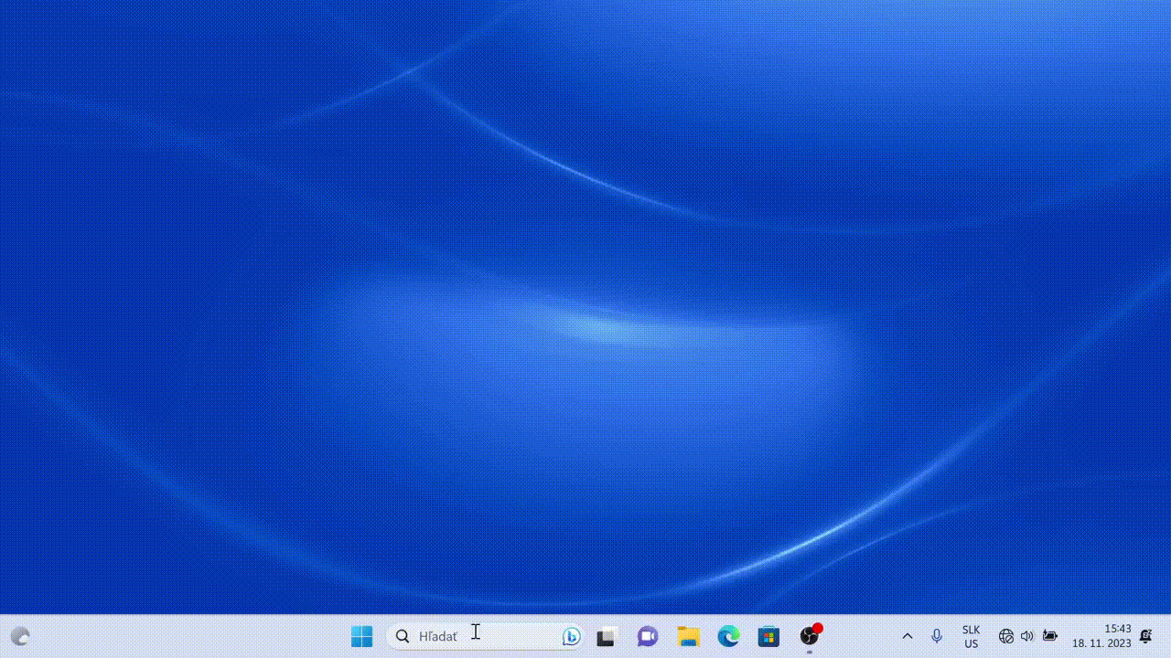Screen dimensions: 1171x658
Task: Click the no-internet globe icon
Action: 1005,636
